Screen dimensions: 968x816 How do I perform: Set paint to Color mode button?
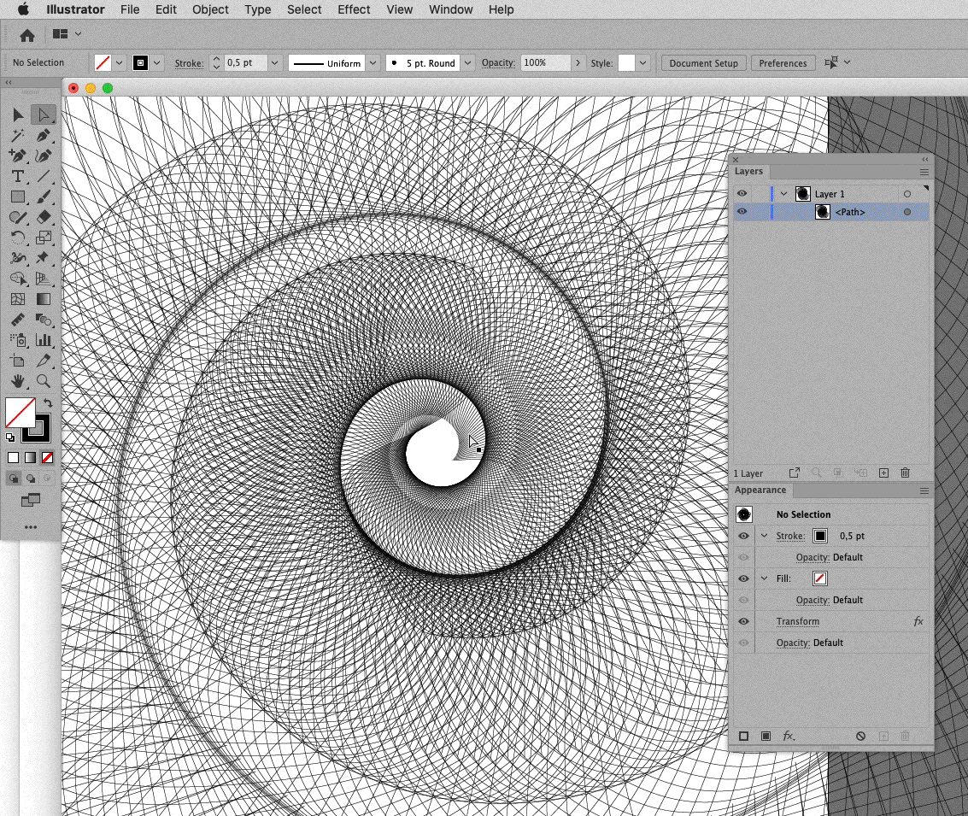13,457
